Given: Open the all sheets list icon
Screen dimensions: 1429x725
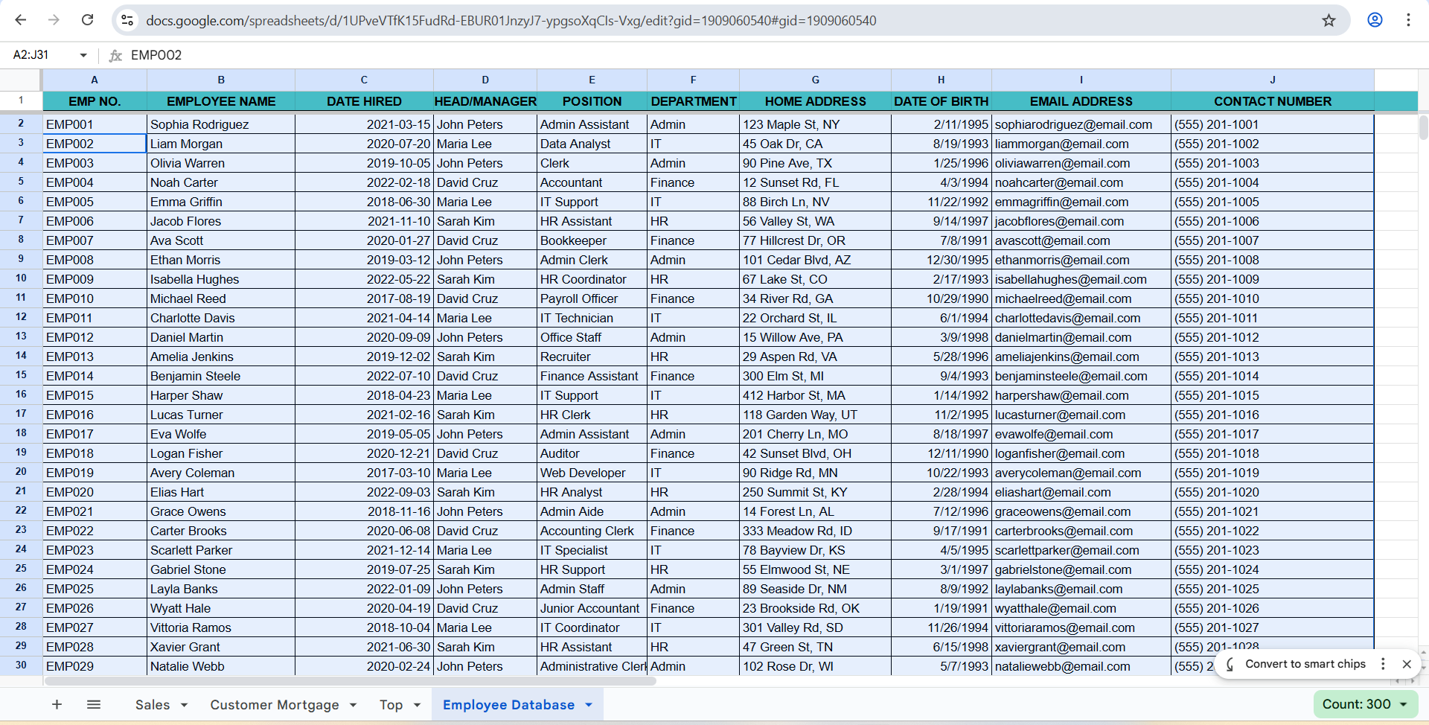Looking at the screenshot, I should [x=94, y=704].
